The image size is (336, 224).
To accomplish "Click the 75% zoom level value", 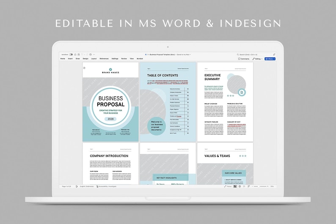I will pos(272,186).
